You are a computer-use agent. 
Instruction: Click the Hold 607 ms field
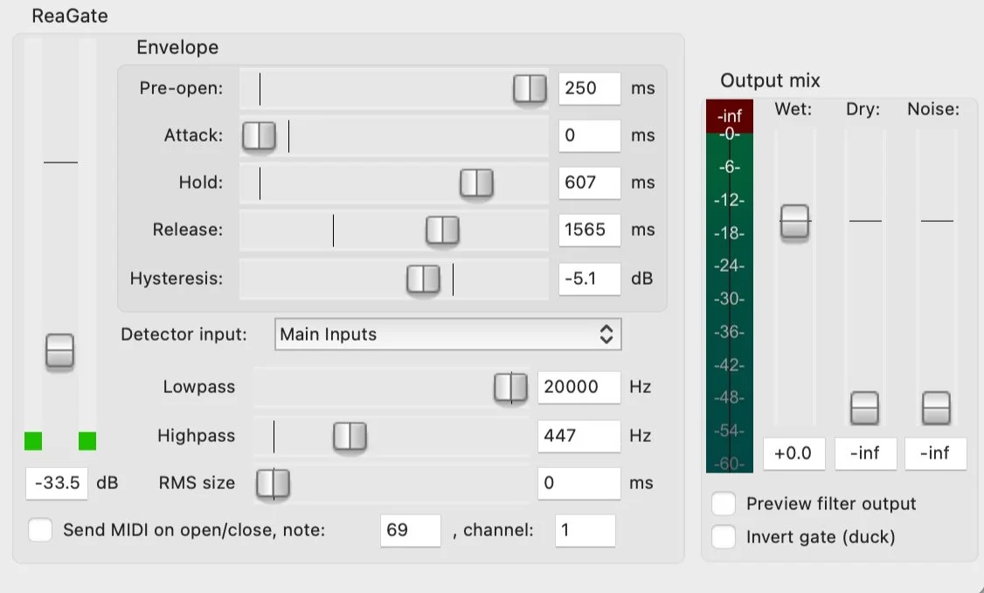pyautogui.click(x=589, y=183)
